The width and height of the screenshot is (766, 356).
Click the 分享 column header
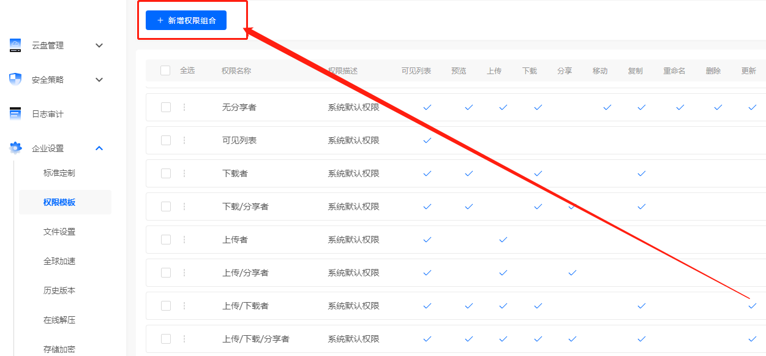pyautogui.click(x=565, y=71)
